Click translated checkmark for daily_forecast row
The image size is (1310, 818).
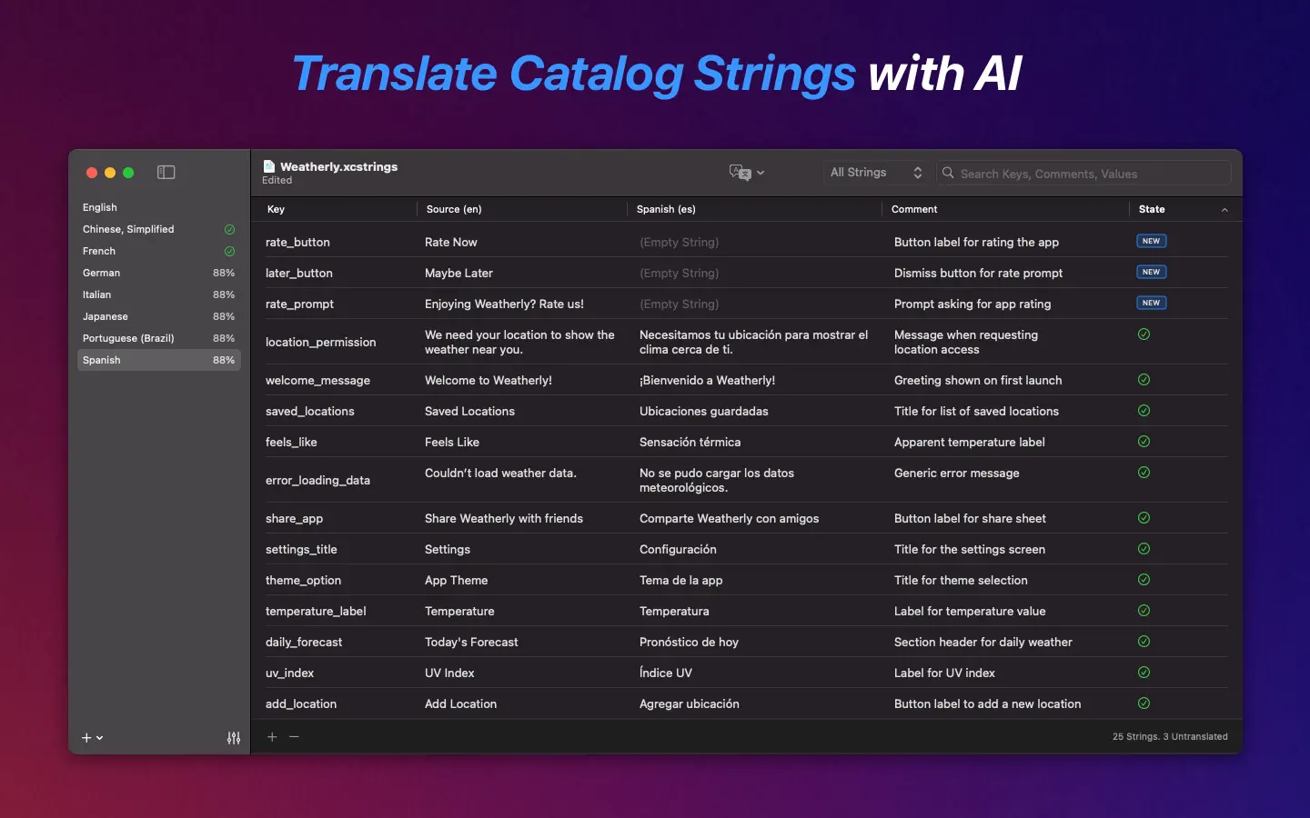(x=1144, y=642)
